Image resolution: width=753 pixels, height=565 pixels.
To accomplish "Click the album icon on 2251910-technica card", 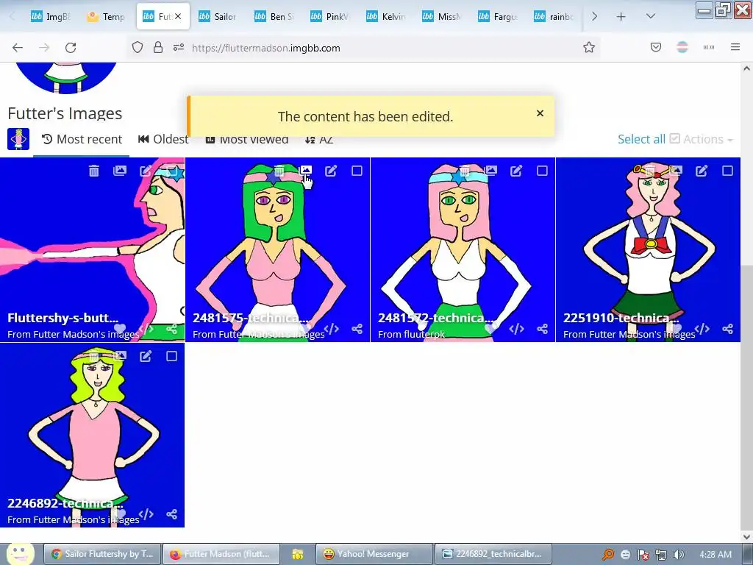I will (x=677, y=171).
